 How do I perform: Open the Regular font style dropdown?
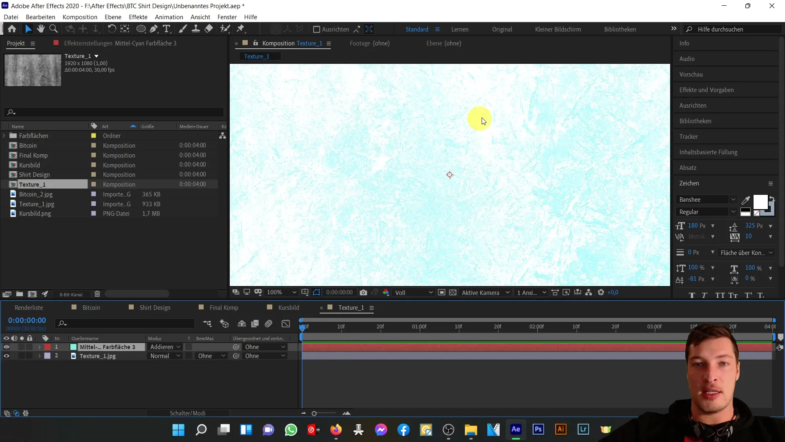[x=707, y=212]
